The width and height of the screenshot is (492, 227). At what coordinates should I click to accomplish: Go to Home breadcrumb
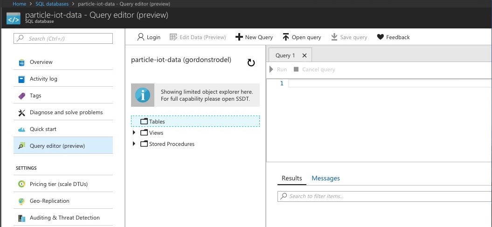19,4
